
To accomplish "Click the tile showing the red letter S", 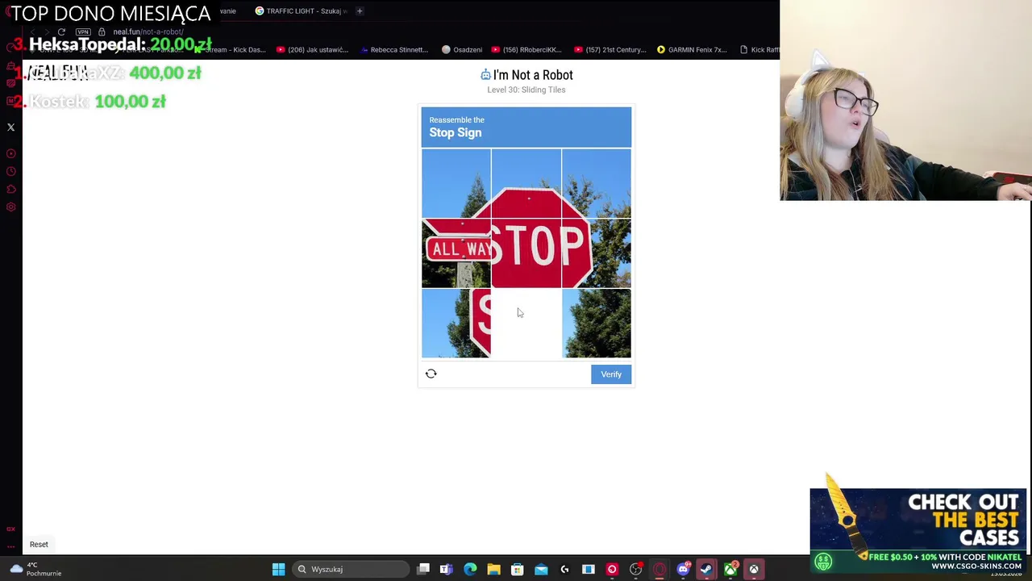I will (x=456, y=324).
